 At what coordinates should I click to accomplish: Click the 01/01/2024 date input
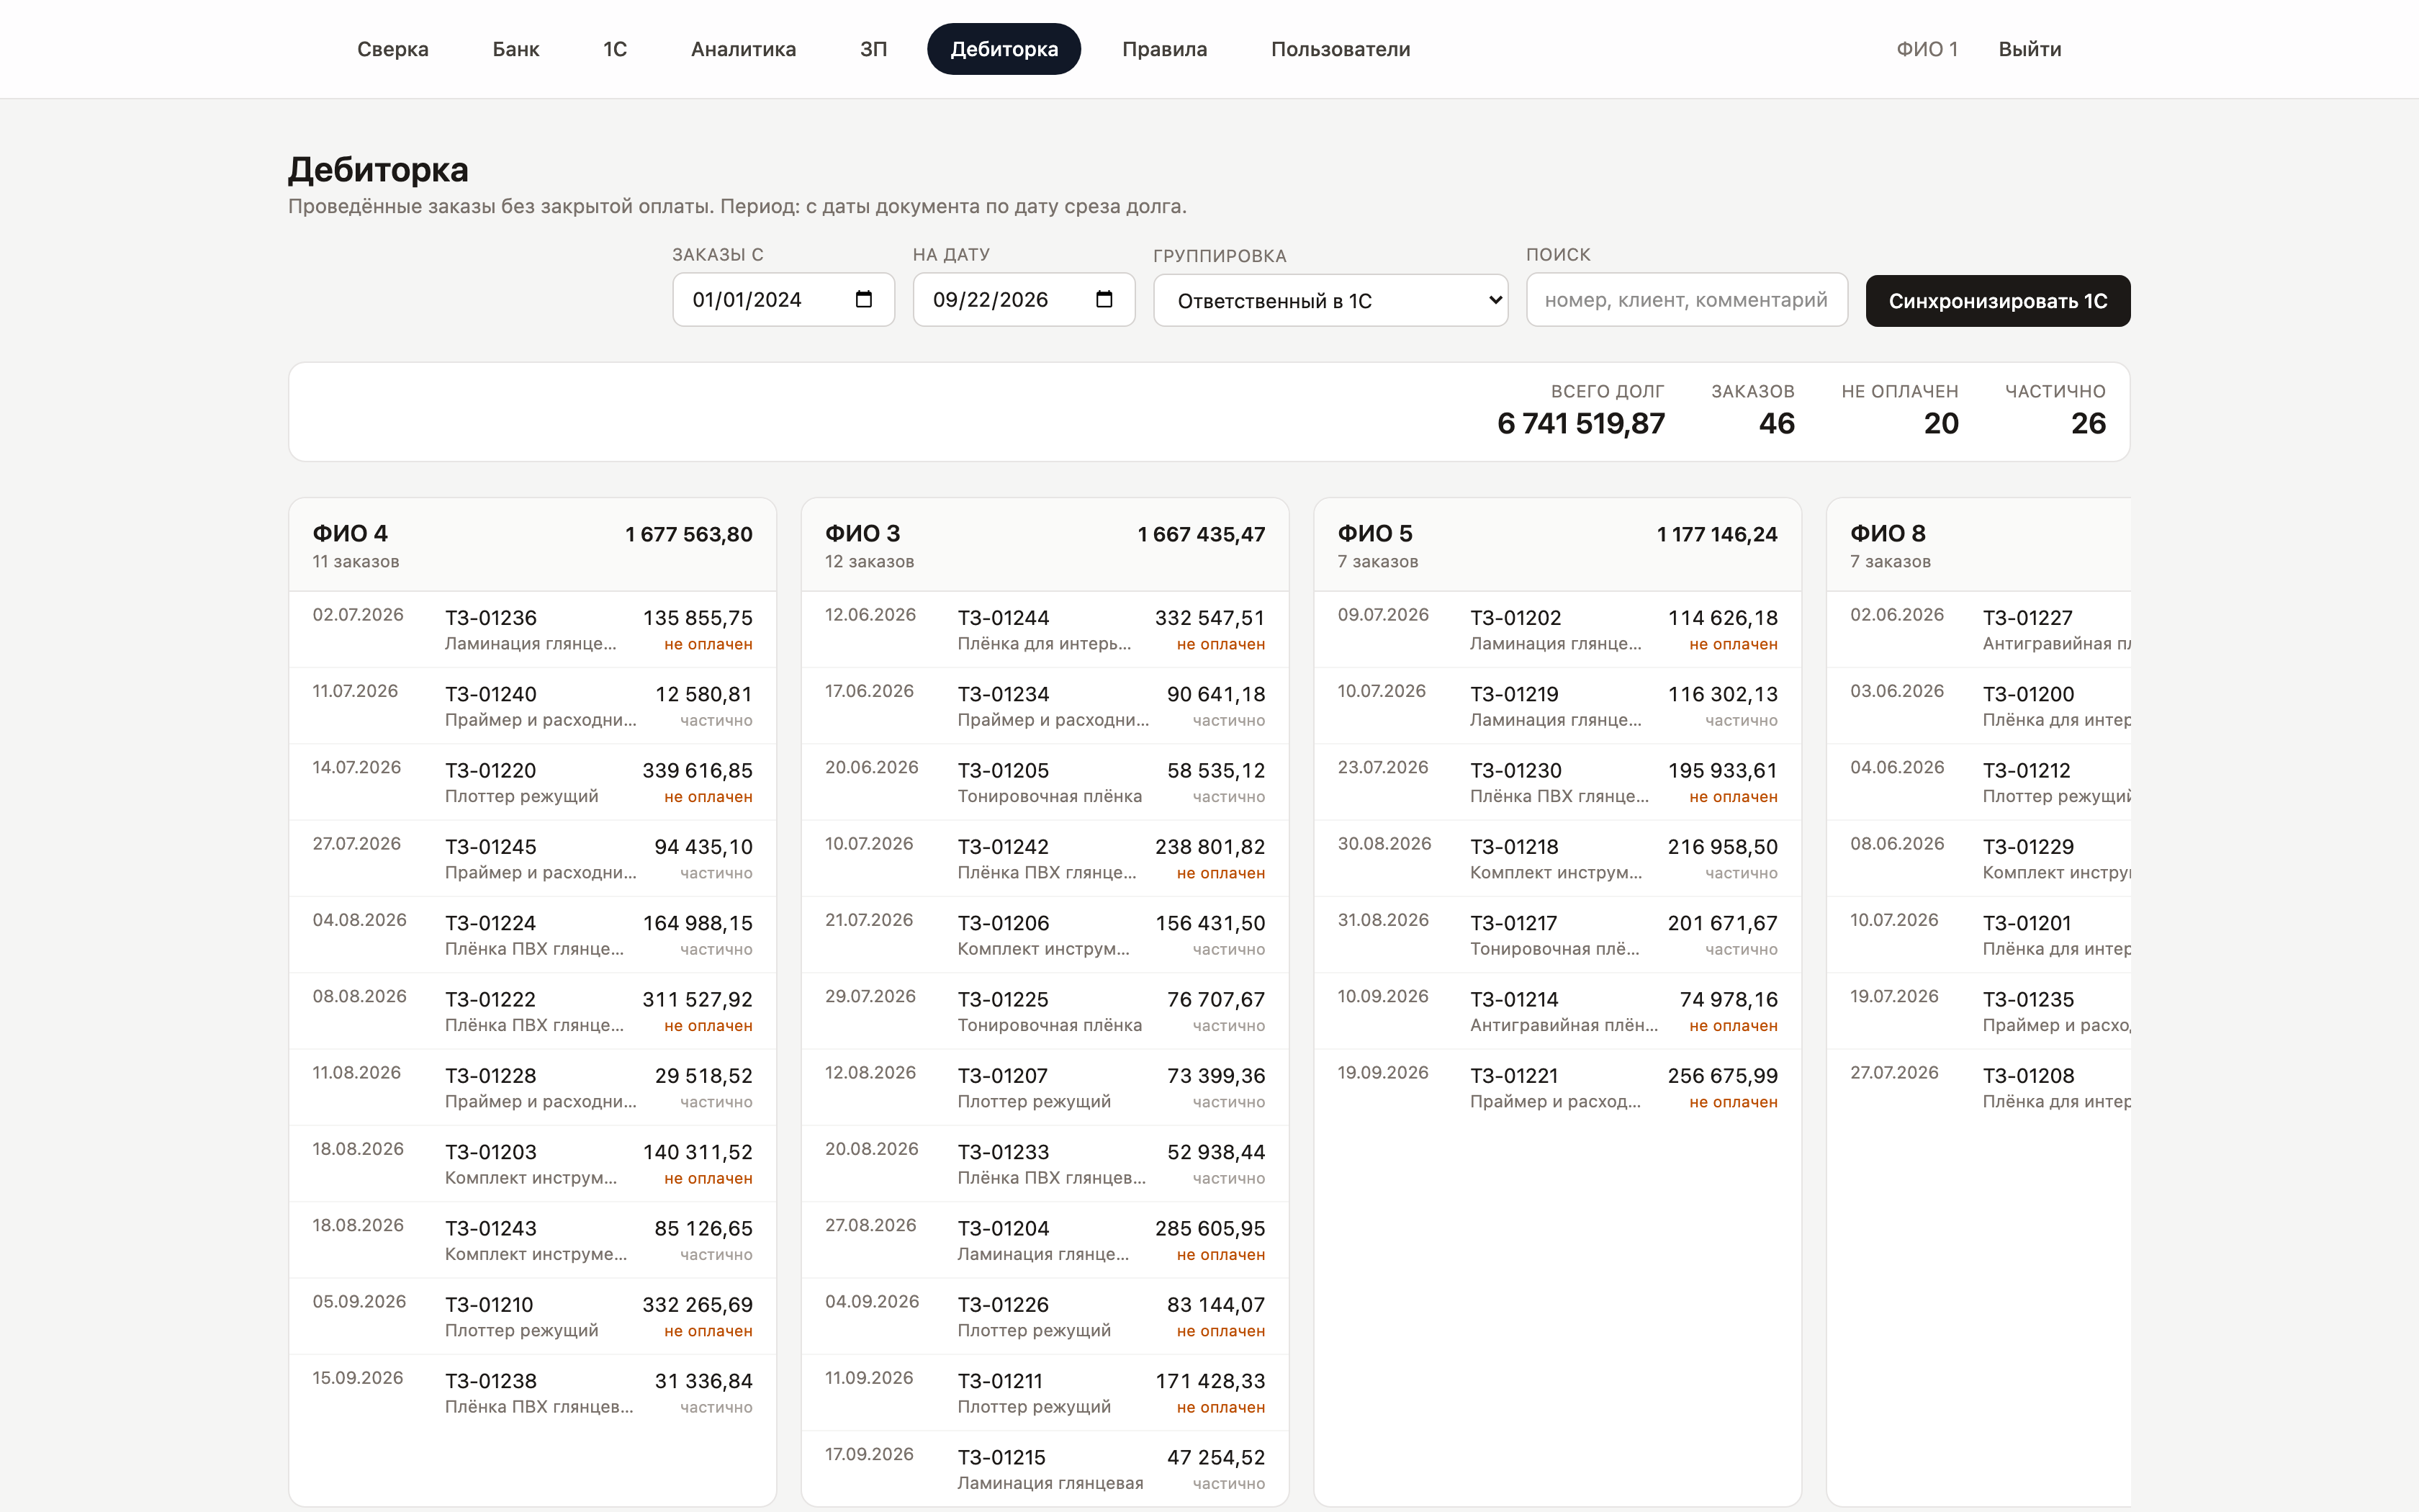coord(783,300)
